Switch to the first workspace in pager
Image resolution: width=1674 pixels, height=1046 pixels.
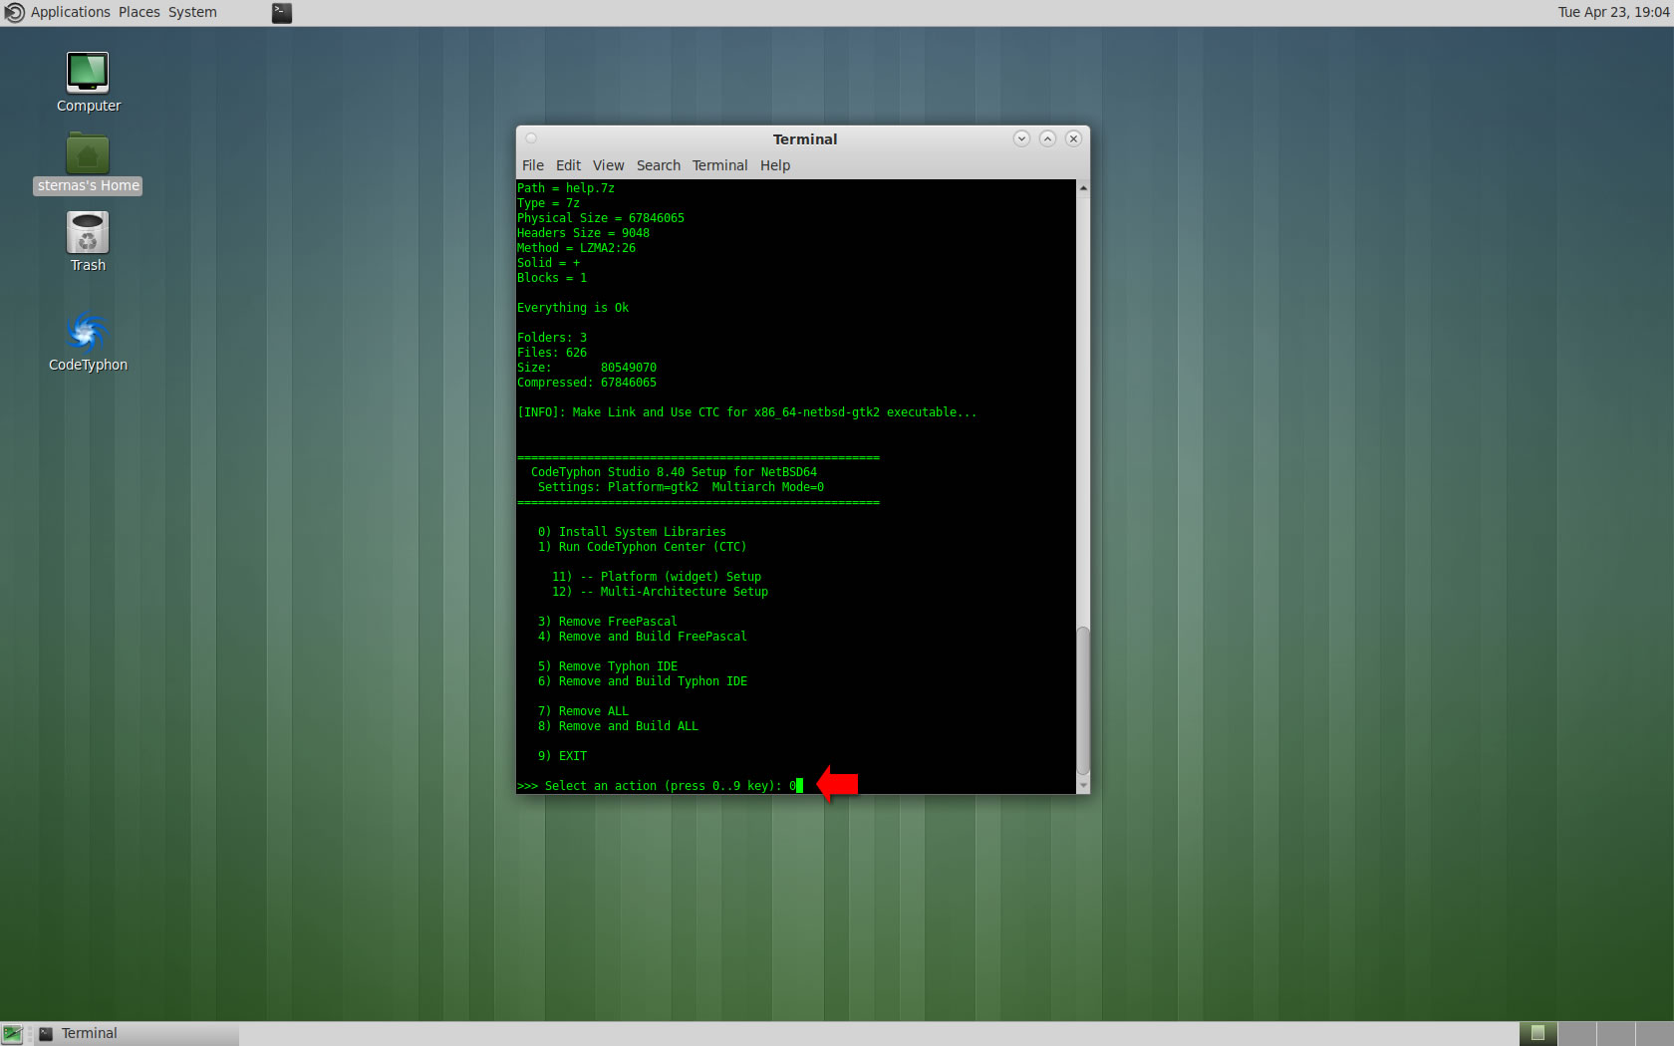tap(1537, 1034)
